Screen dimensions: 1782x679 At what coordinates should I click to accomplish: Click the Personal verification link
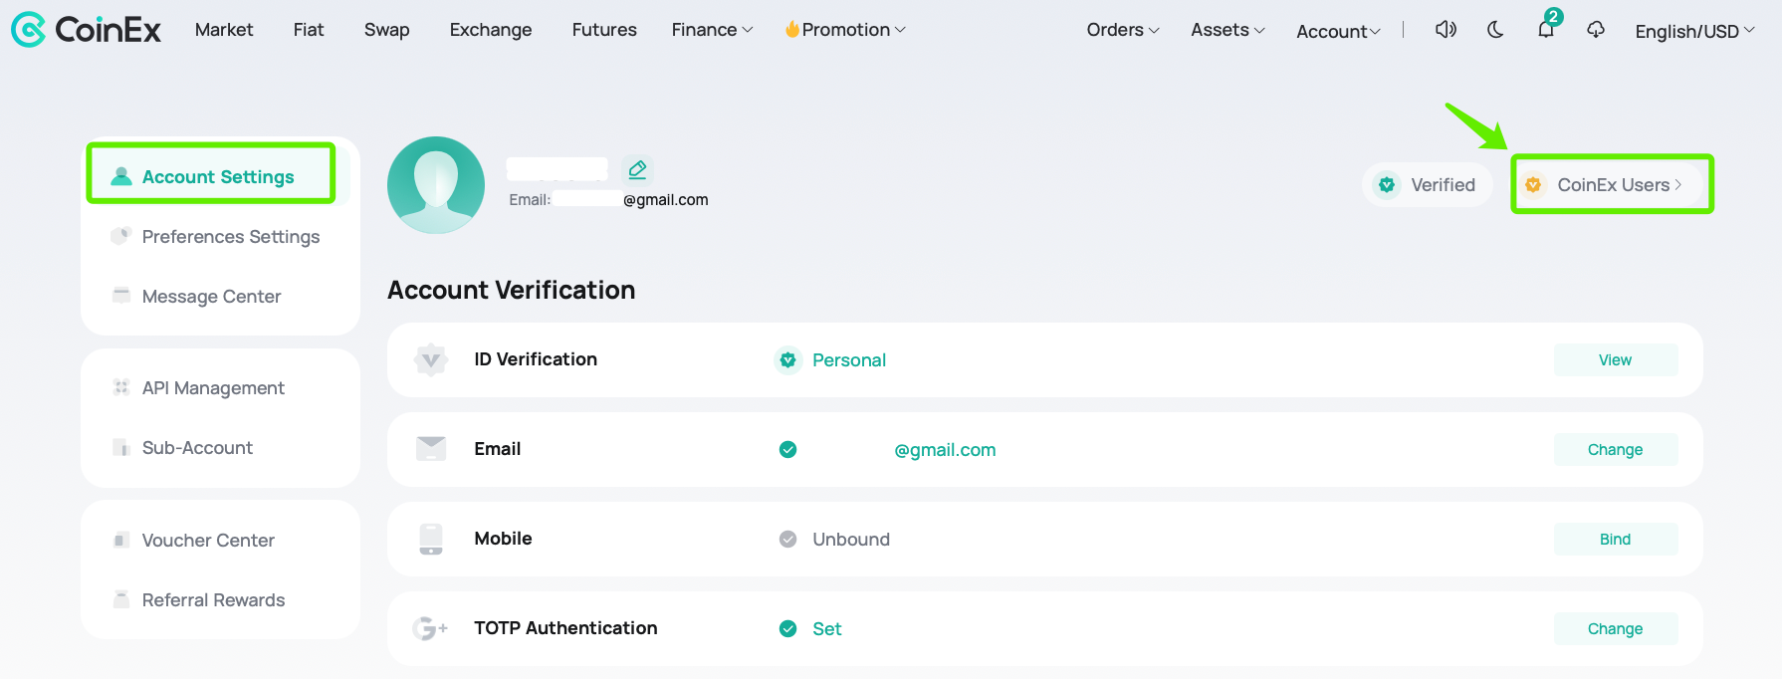click(849, 359)
